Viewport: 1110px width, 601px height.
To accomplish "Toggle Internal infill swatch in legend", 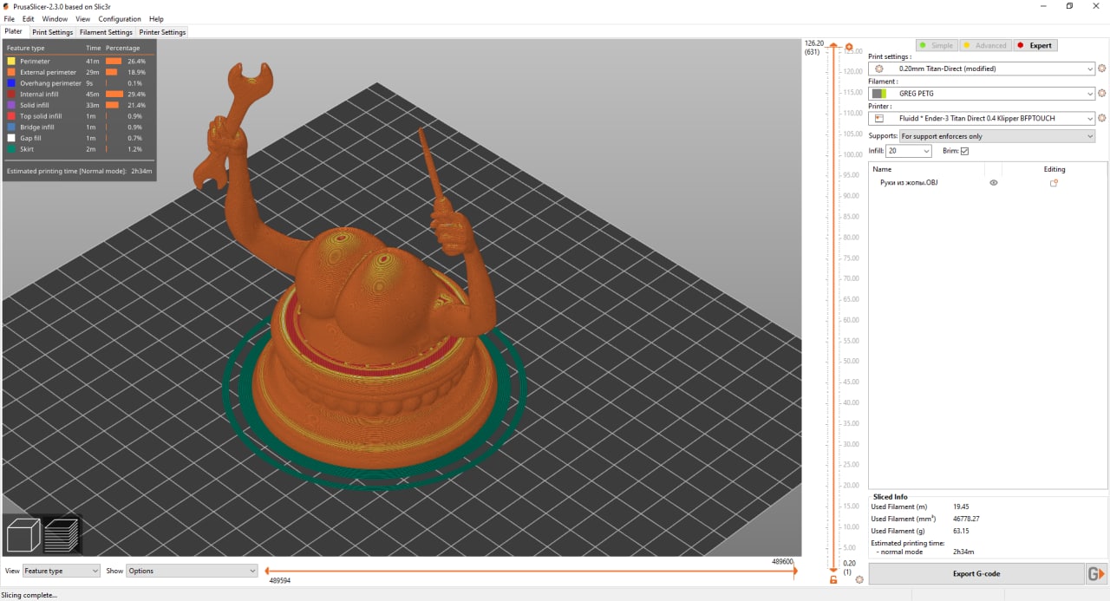I will [x=11, y=94].
